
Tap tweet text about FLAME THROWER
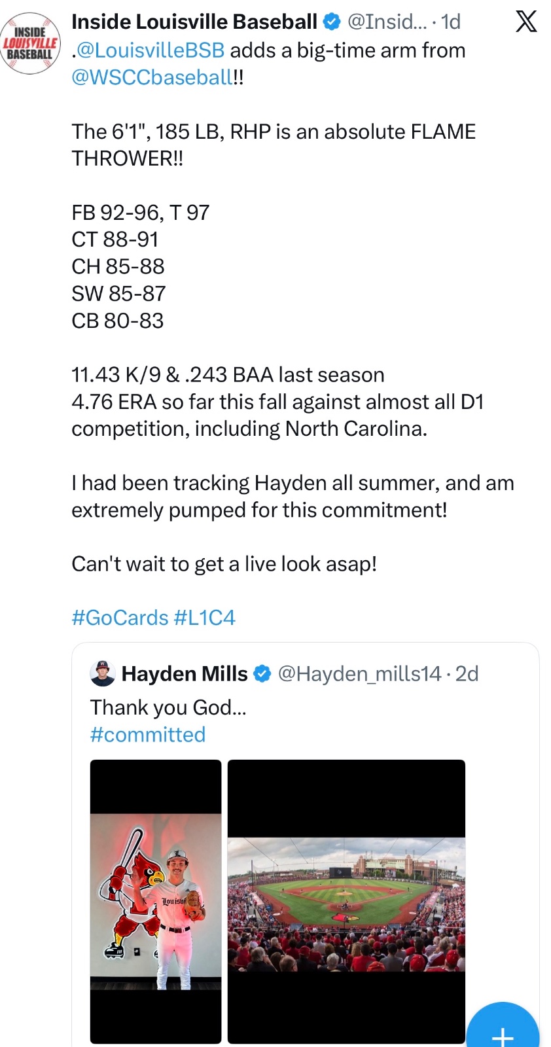(274, 145)
